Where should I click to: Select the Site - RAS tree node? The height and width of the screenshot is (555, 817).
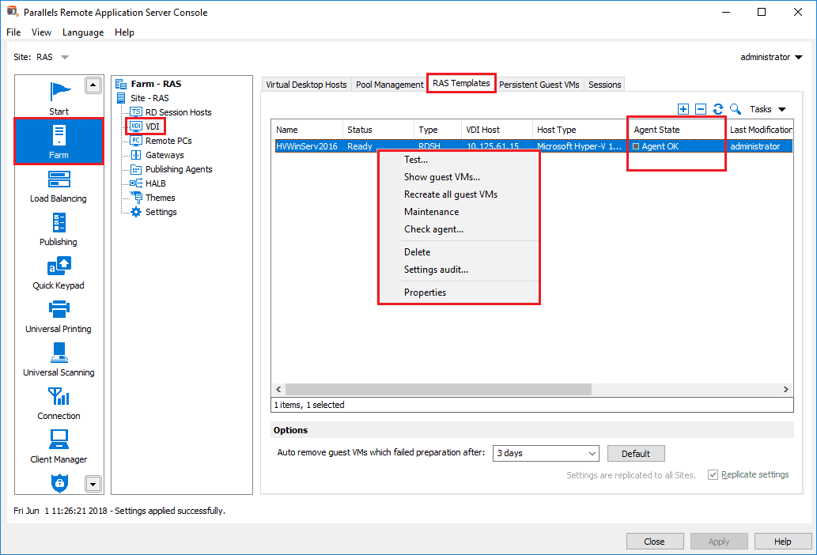(149, 98)
